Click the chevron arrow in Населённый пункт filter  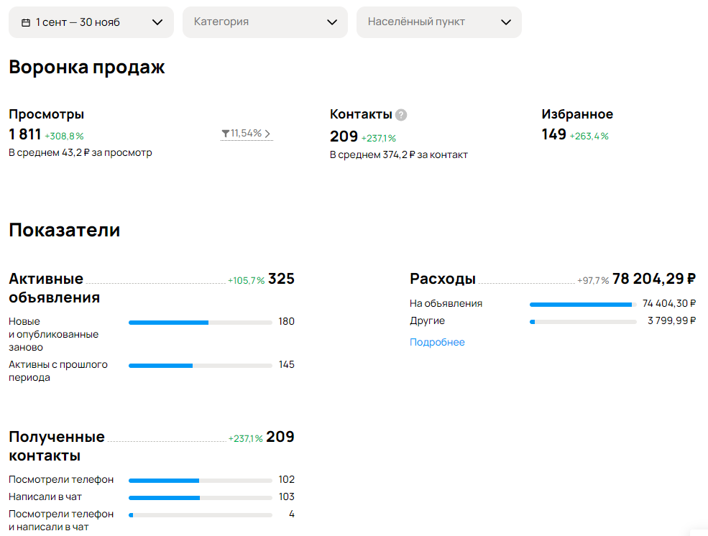click(x=506, y=22)
